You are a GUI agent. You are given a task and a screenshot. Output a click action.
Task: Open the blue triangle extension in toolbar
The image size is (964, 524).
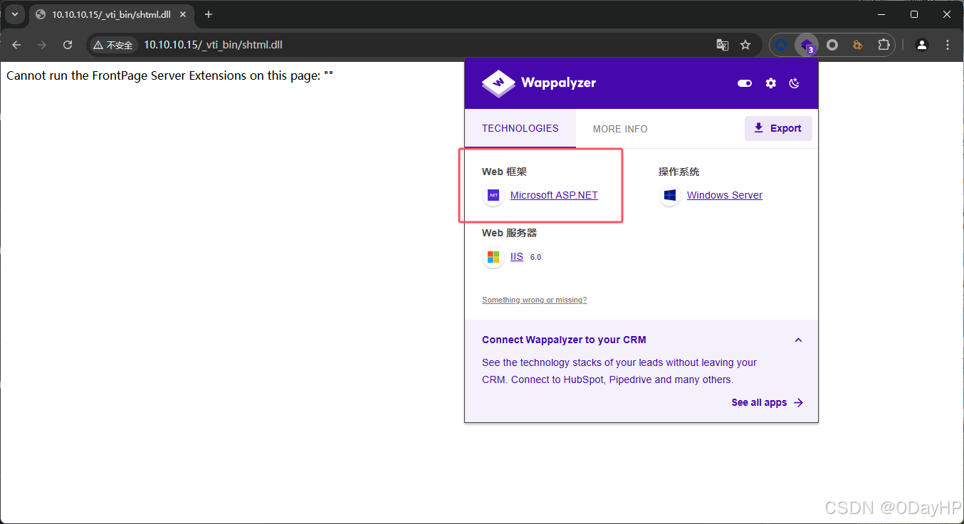click(781, 45)
